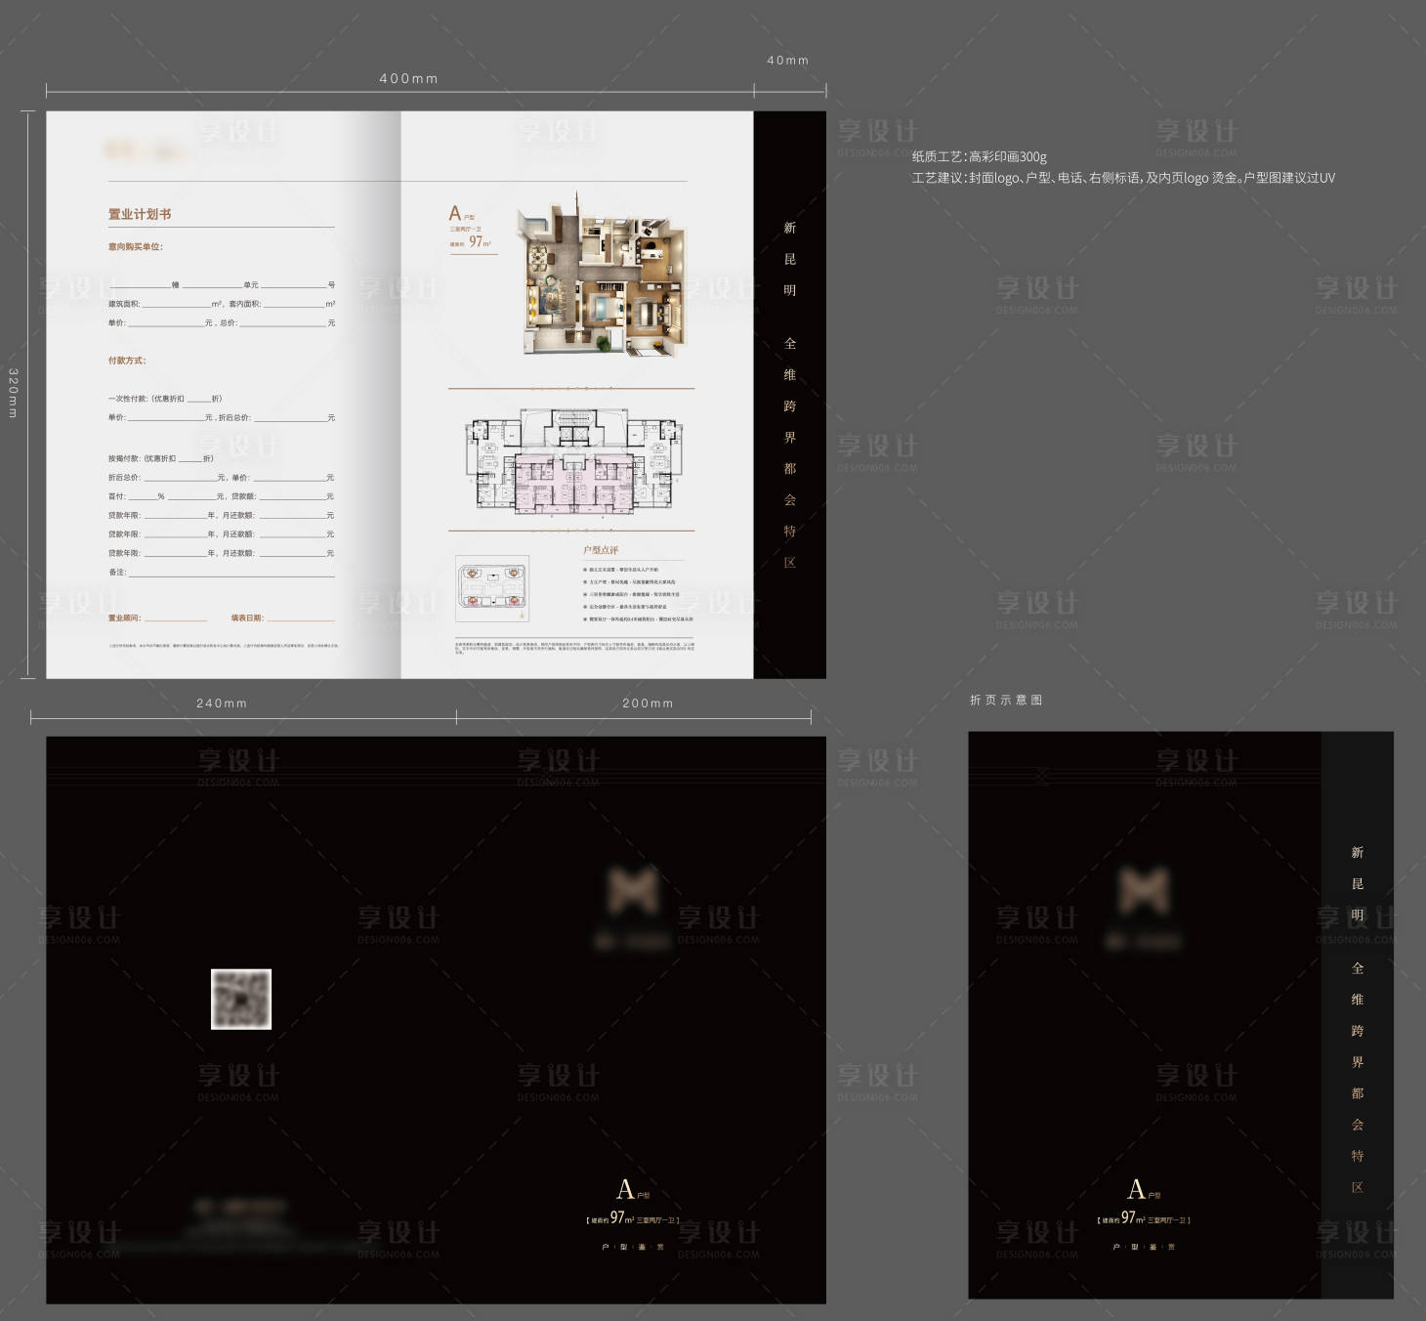Click the 纸质工艺:高彩印画300g note
Image resolution: width=1426 pixels, height=1321 pixels.
(x=979, y=156)
